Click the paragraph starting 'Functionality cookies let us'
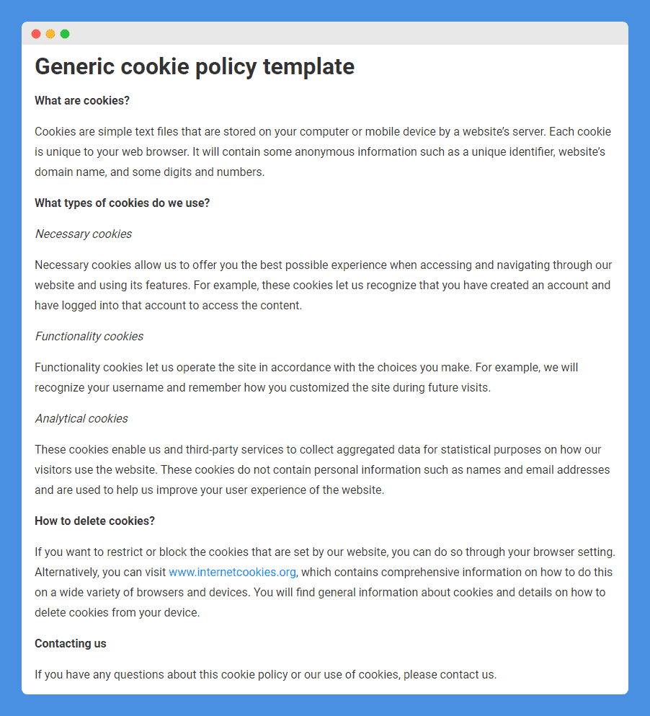Viewport: 650px width, 716px height. [306, 377]
